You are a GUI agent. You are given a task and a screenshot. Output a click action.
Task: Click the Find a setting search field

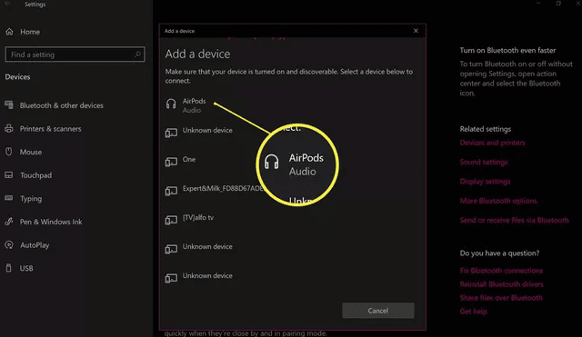click(x=75, y=55)
